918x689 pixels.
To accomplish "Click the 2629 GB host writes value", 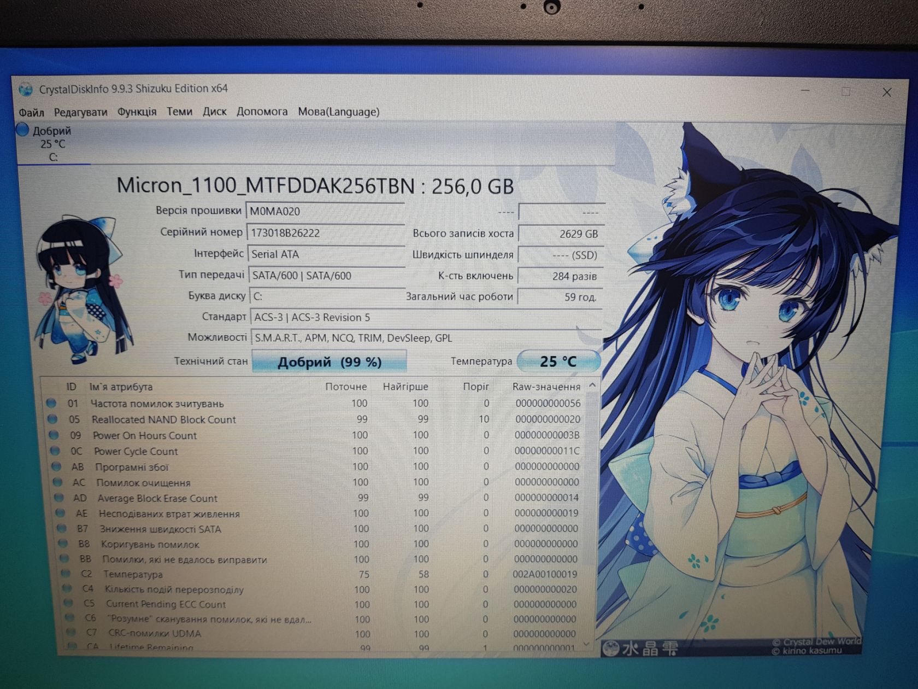I will coord(561,234).
